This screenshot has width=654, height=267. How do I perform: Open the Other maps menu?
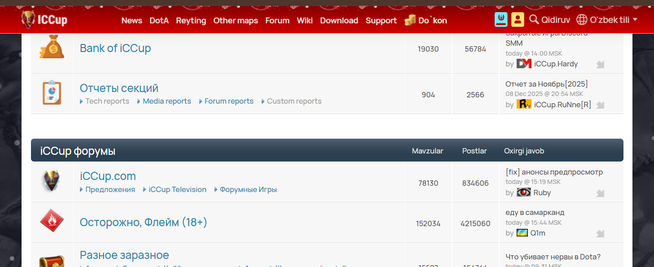pyautogui.click(x=236, y=21)
